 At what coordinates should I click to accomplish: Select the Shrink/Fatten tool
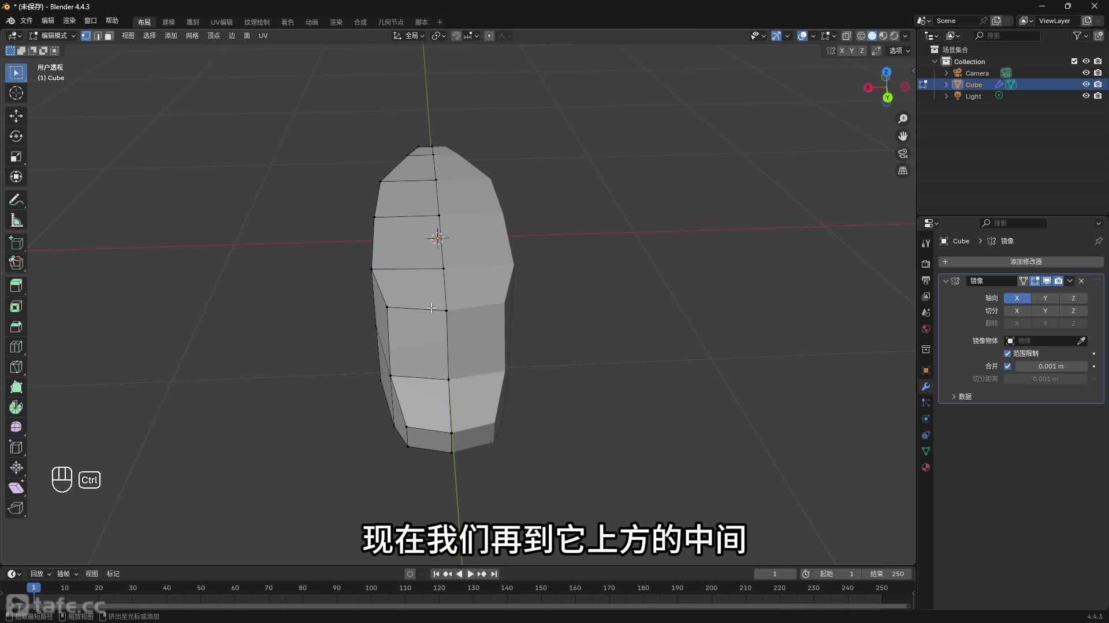pyautogui.click(x=16, y=468)
